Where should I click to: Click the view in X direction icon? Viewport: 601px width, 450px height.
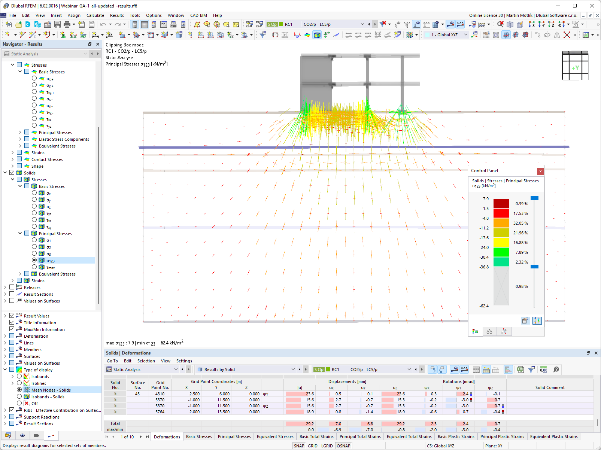(x=532, y=24)
